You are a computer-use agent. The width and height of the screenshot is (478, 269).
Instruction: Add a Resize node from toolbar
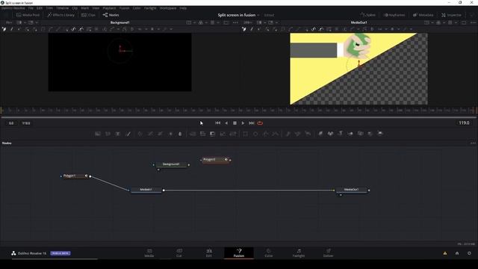point(223,134)
